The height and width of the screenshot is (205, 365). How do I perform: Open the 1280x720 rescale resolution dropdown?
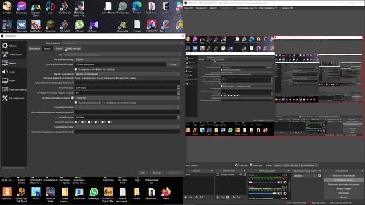click(127, 98)
